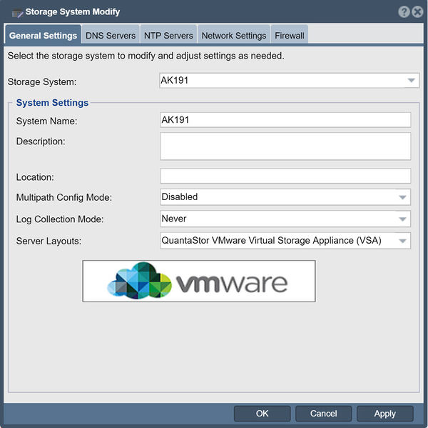Click the Log Collection Mode label
The width and height of the screenshot is (428, 428).
(x=60, y=219)
